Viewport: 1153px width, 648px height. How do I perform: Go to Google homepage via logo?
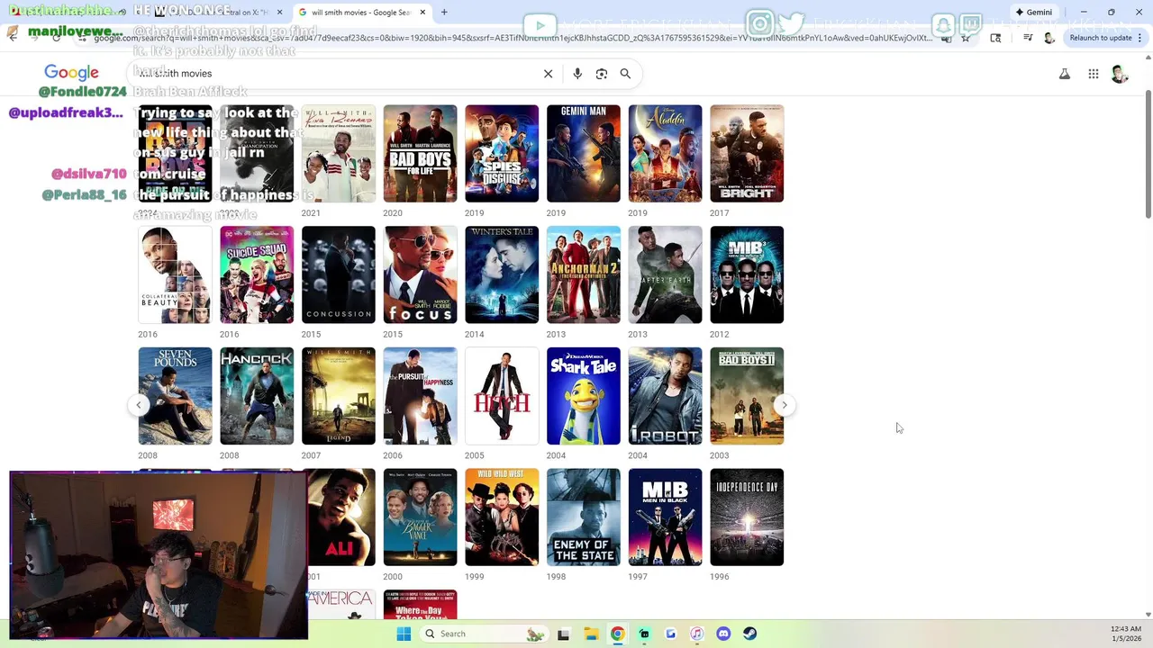71,73
